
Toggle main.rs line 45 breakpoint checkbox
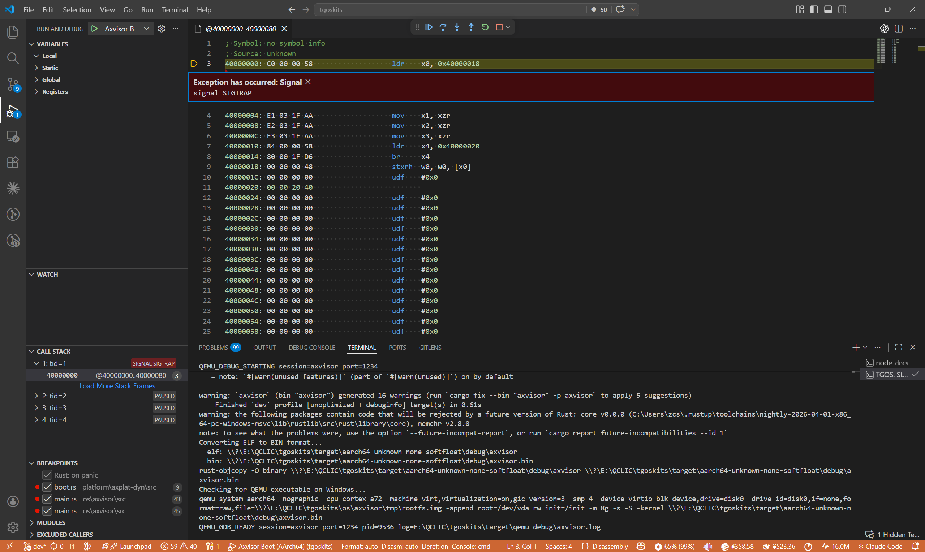(47, 511)
